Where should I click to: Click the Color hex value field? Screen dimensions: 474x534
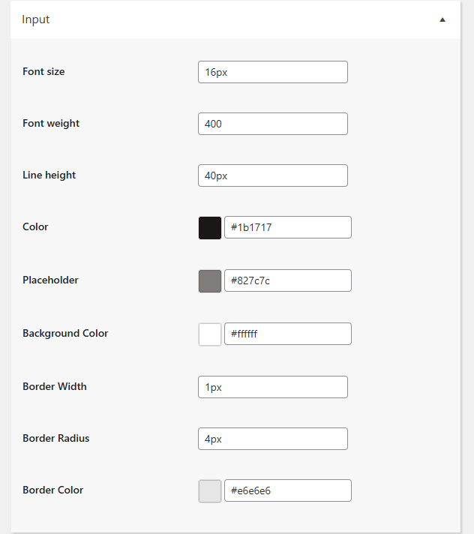288,228
